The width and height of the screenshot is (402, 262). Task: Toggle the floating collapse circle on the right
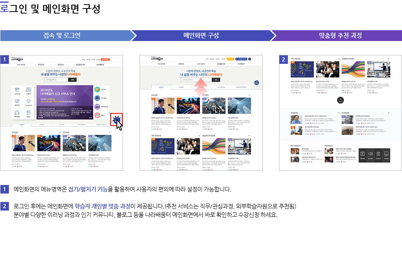[257, 82]
